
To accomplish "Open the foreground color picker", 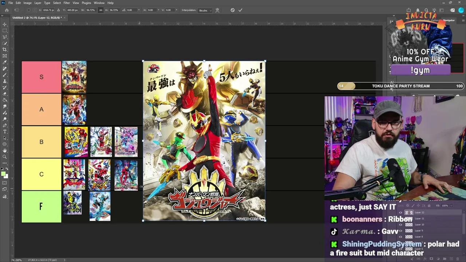I will 4,174.
